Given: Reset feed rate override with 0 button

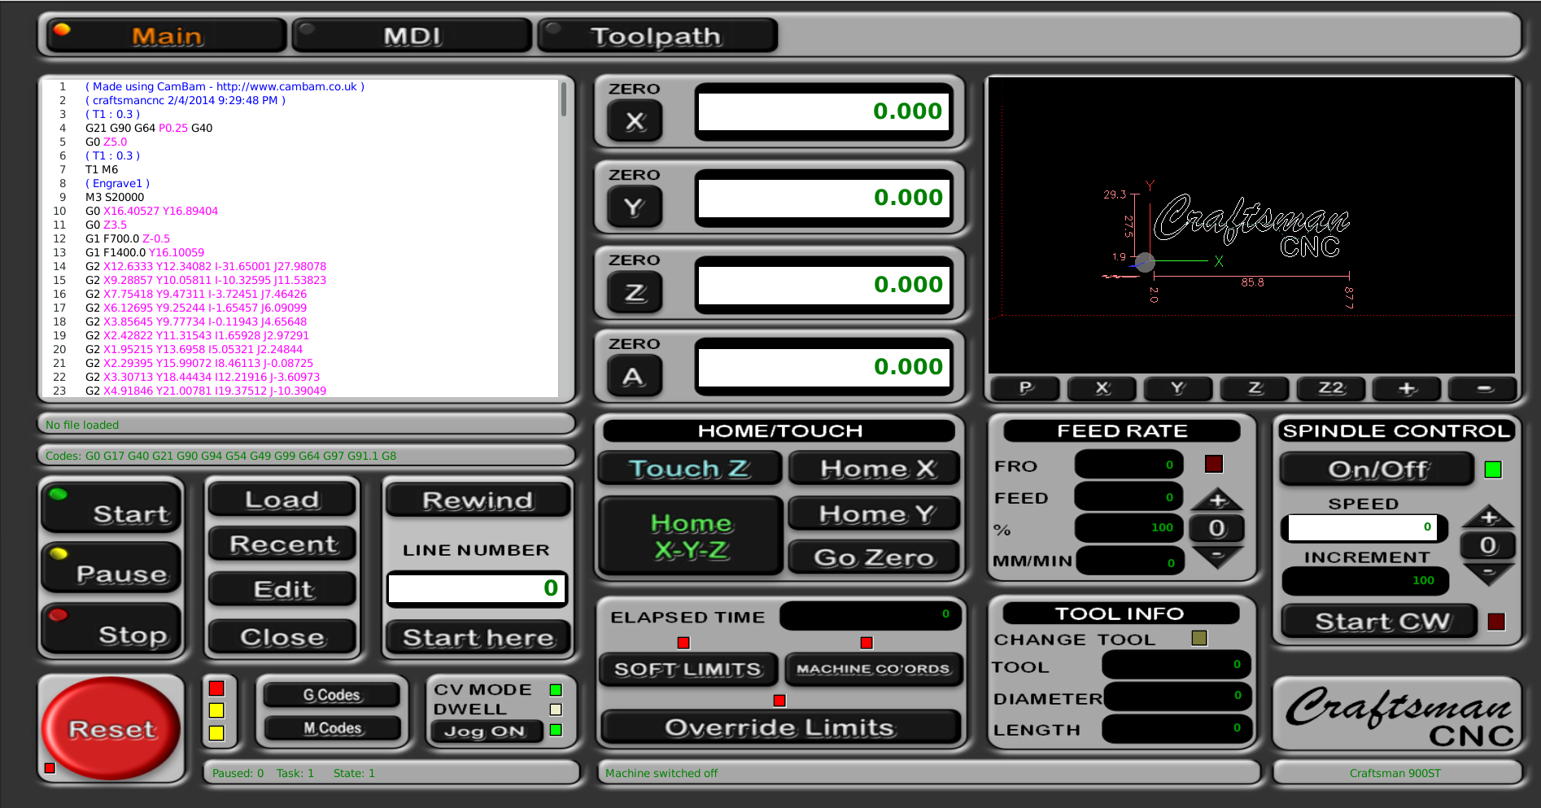Looking at the screenshot, I should click(x=1217, y=528).
